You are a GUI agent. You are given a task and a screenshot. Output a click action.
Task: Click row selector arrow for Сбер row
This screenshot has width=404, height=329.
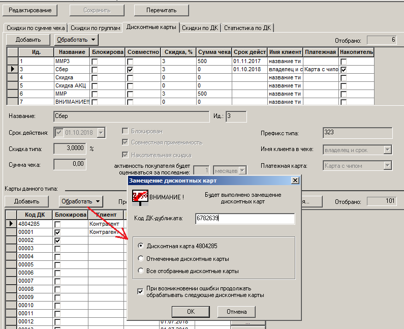coord(12,69)
